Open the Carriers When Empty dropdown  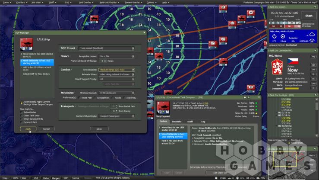[117, 116]
